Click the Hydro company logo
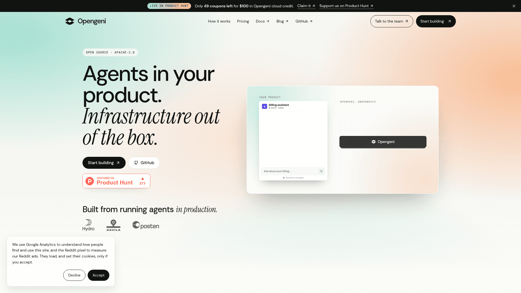 point(88,225)
